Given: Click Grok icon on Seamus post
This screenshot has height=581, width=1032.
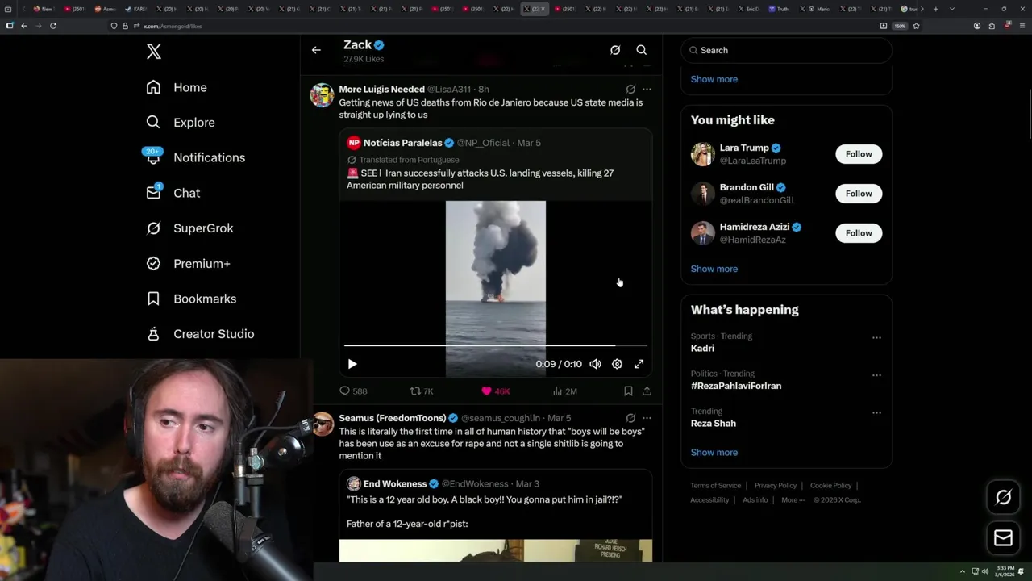Looking at the screenshot, I should point(630,418).
